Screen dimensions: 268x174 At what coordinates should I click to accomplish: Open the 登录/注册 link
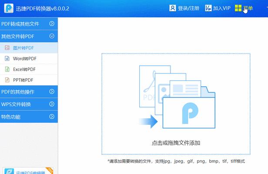(188, 8)
